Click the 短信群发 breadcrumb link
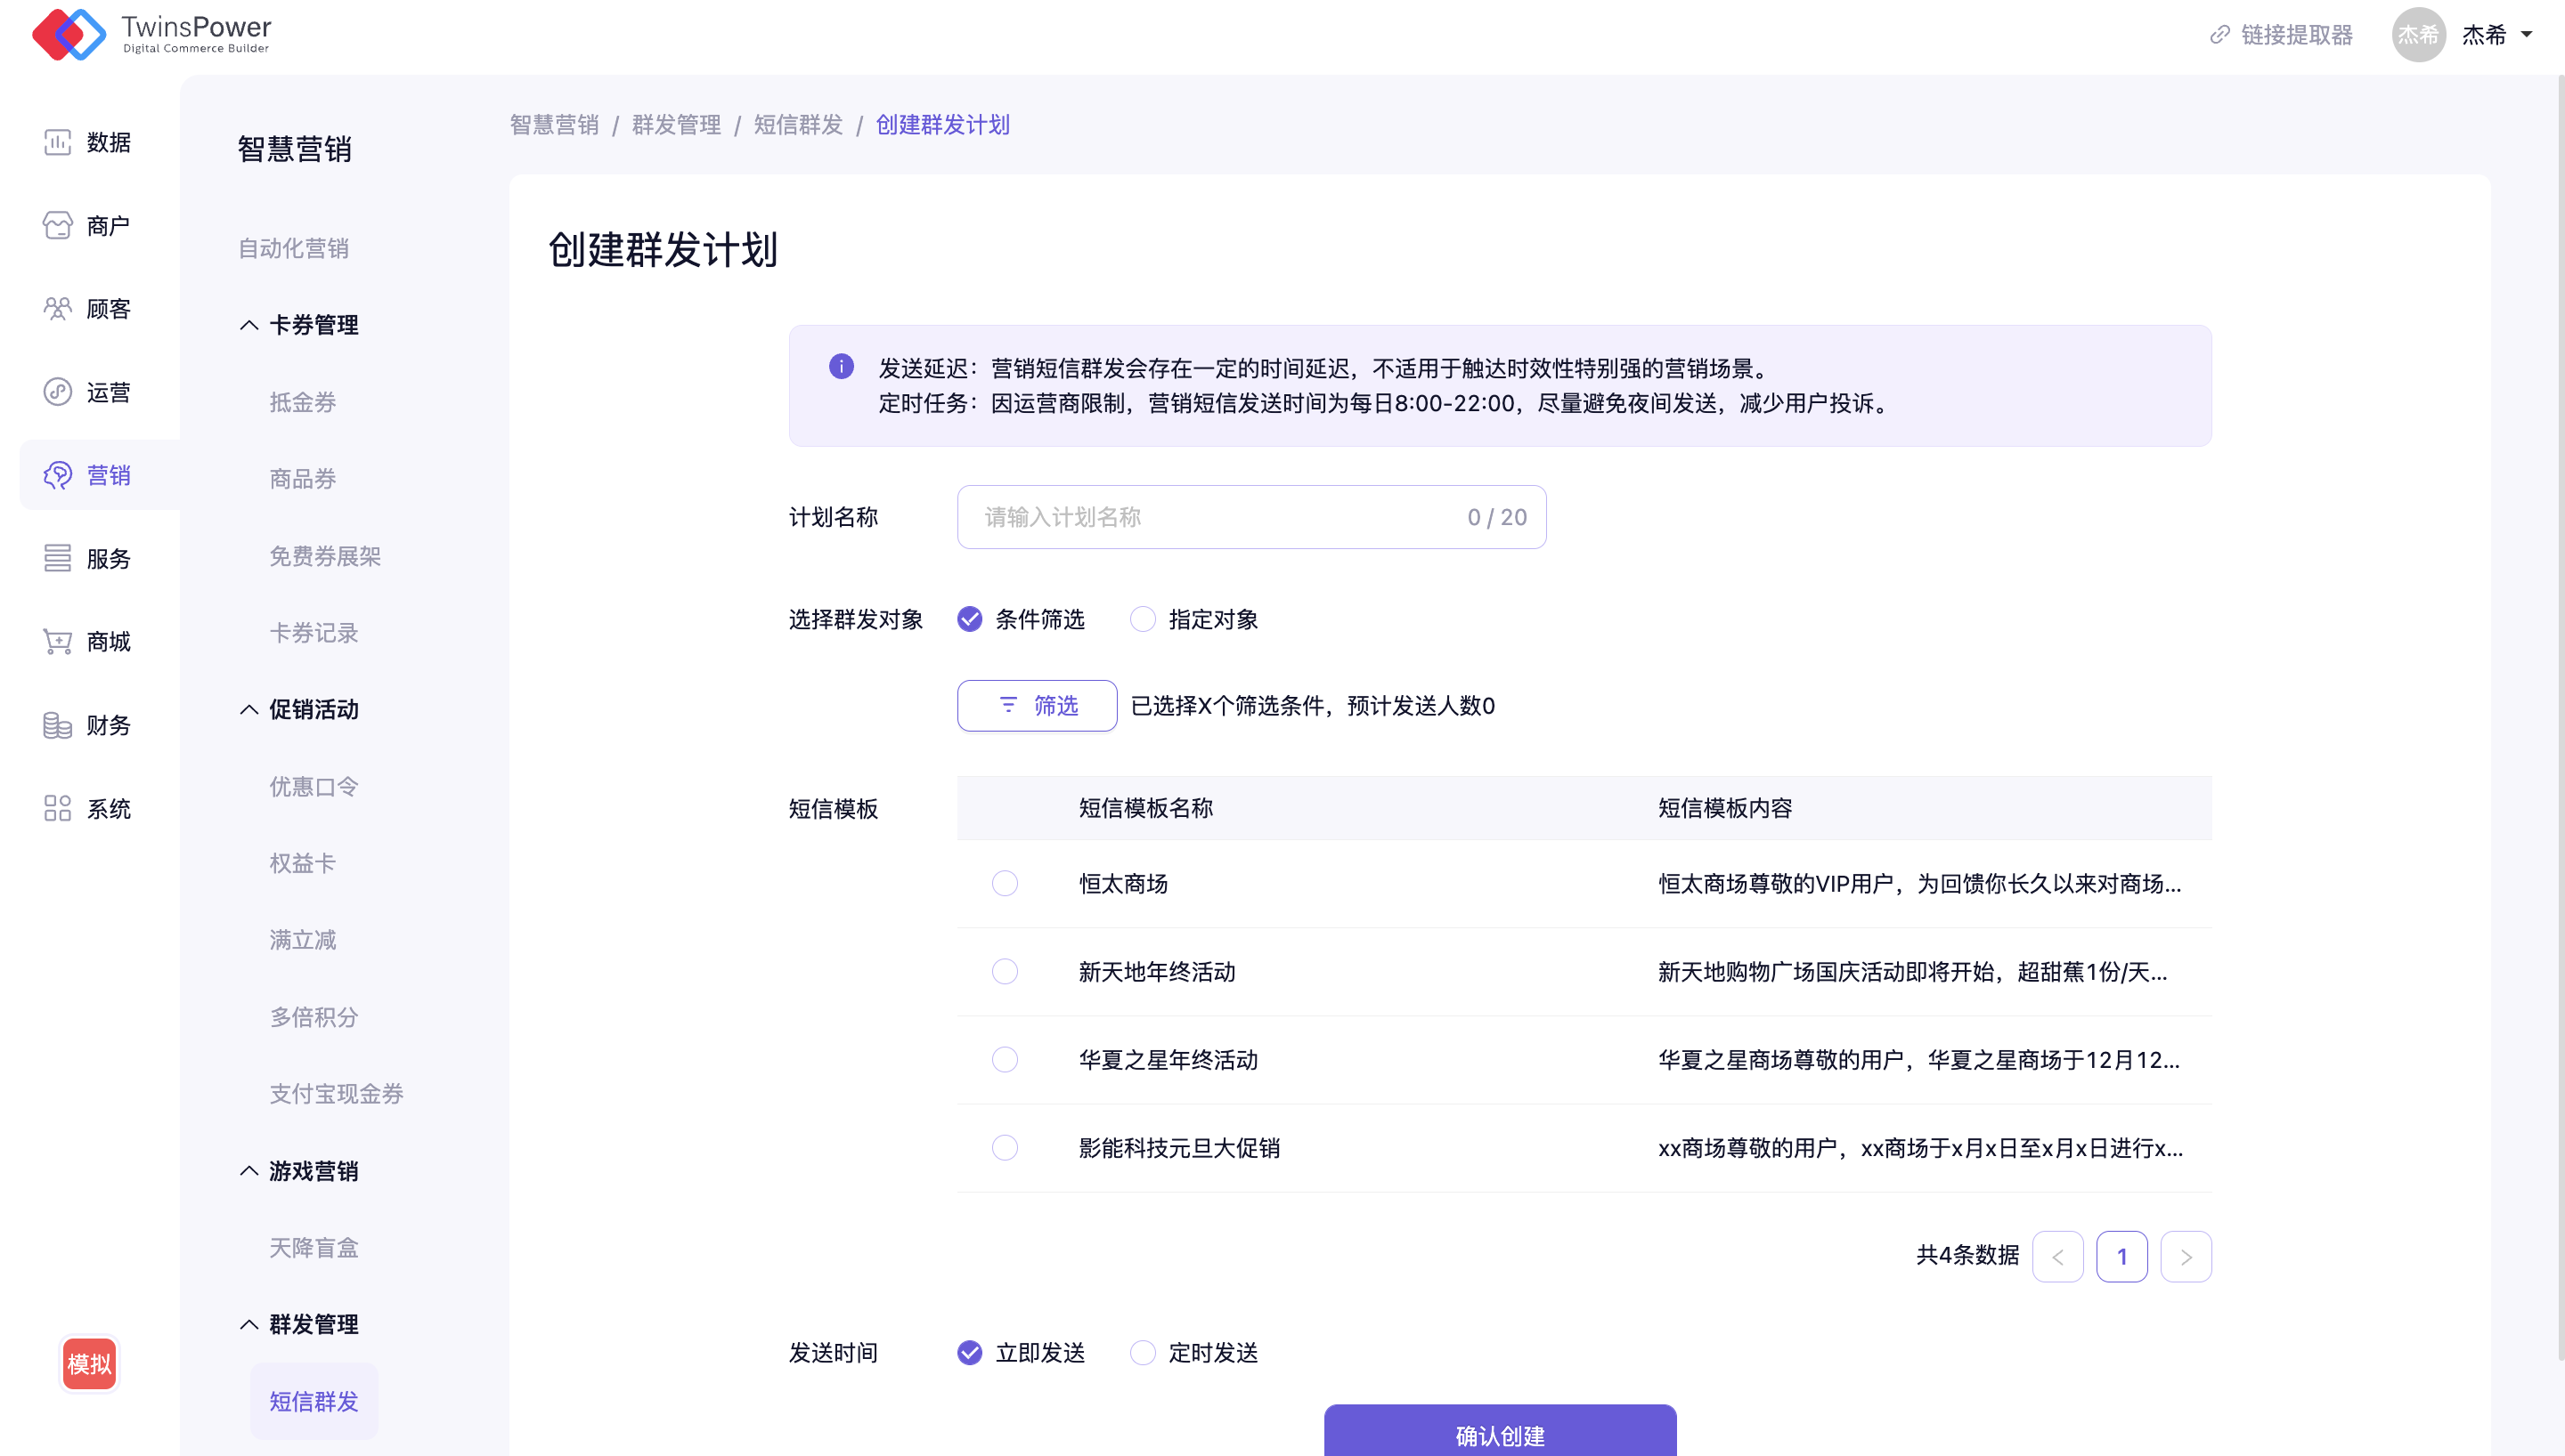Screen dimensions: 2565x1456 tap(797, 125)
